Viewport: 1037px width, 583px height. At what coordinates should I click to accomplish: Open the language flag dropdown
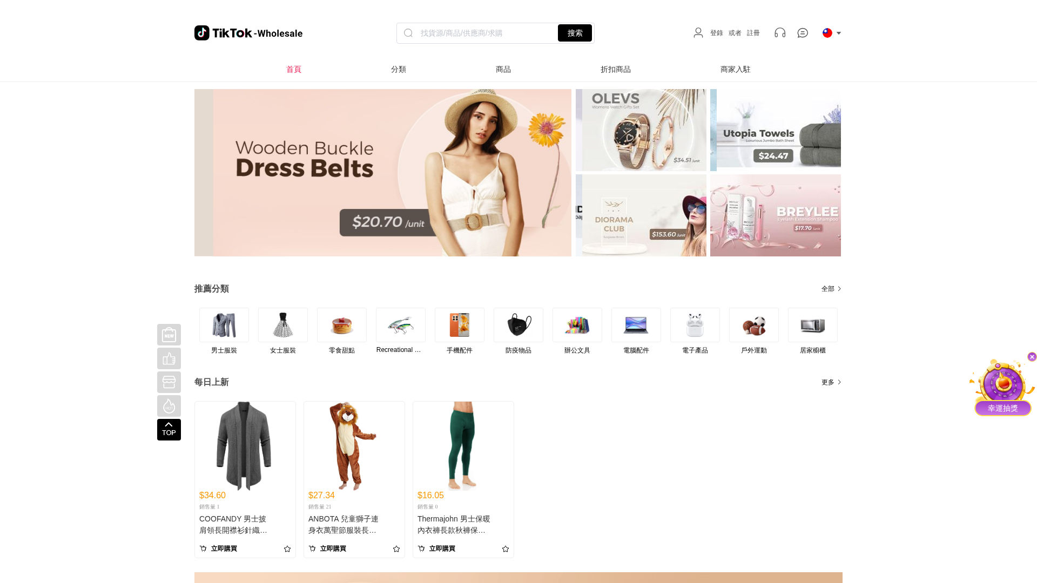[x=832, y=33]
